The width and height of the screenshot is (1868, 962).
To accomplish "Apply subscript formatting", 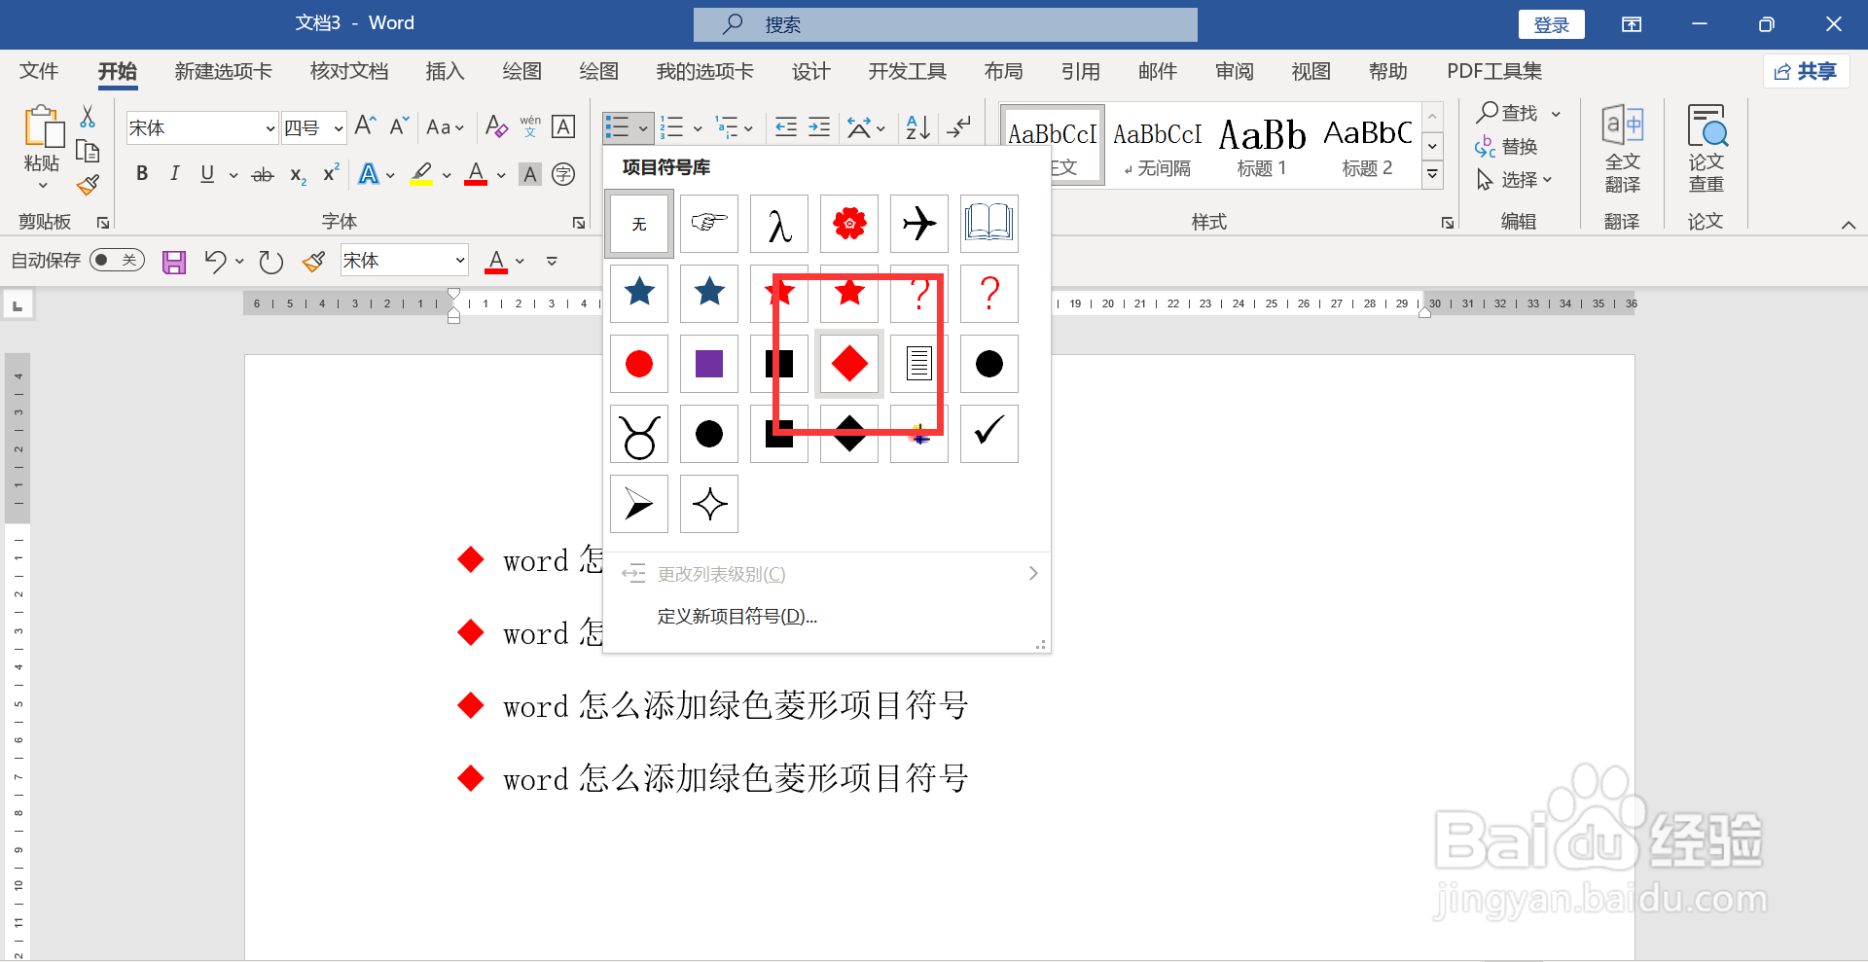I will point(298,175).
